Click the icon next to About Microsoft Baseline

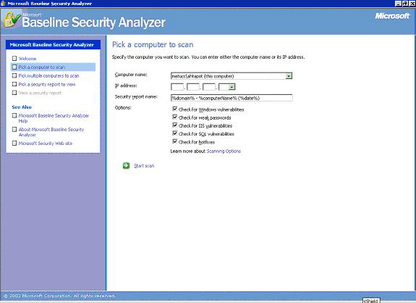point(14,130)
